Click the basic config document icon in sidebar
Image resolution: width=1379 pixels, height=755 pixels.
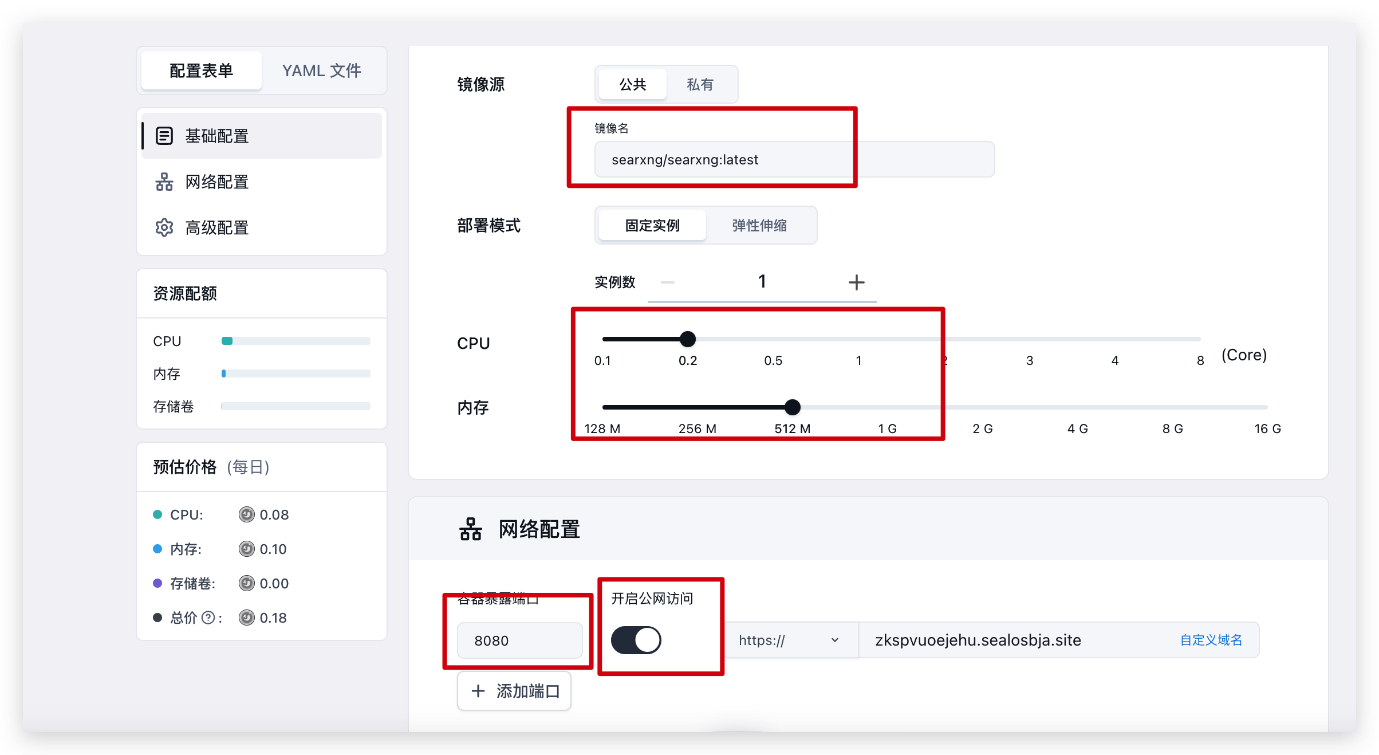click(164, 136)
